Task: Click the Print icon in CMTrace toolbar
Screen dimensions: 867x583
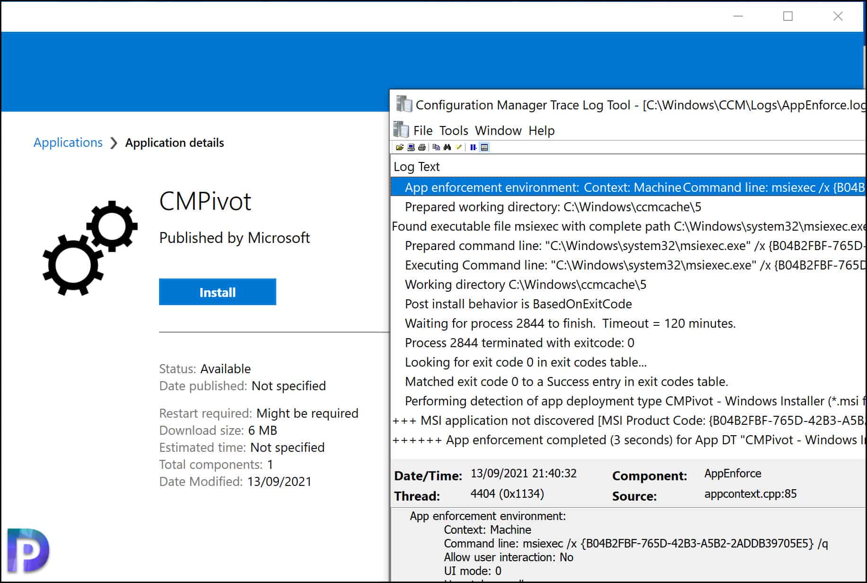Action: coord(421,147)
